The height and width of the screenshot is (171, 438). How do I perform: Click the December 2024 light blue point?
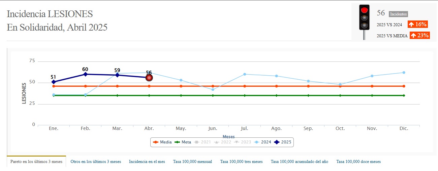point(404,73)
